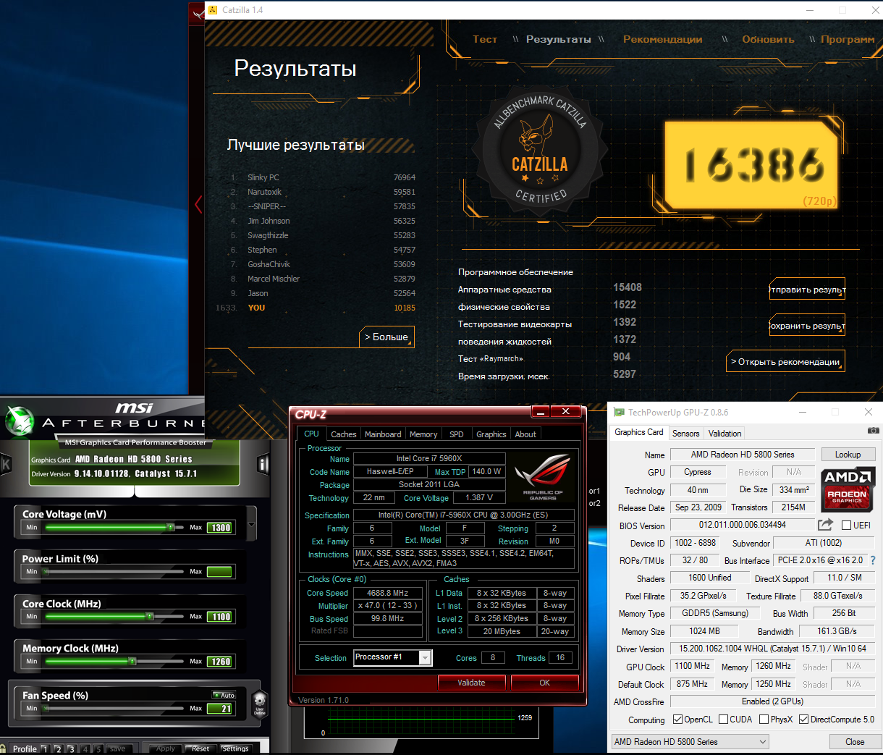Toggle the UEFI checkbox in GPU-Z
The width and height of the screenshot is (883, 755).
(x=846, y=525)
